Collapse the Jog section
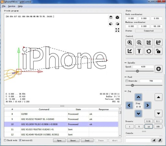The width and height of the screenshot is (166, 146). (x=125, y=91)
